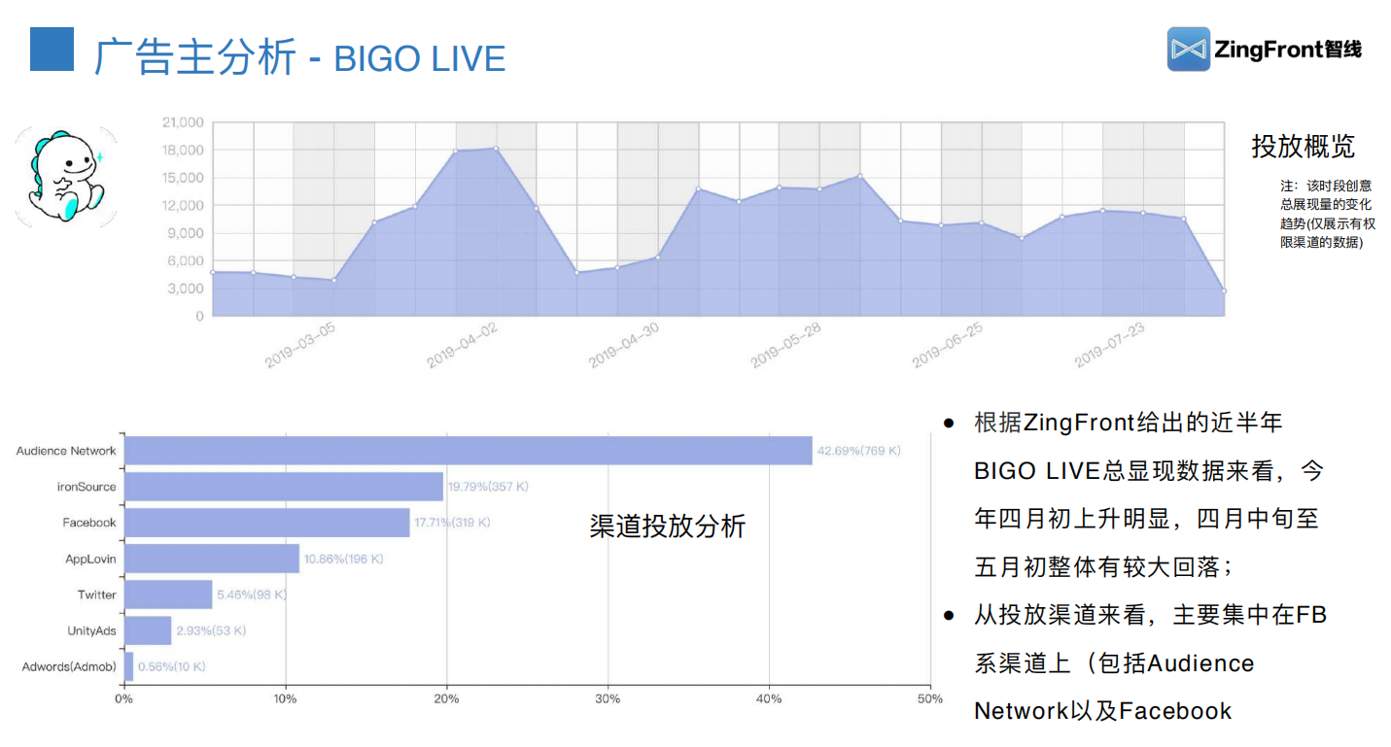1391x747 pixels.
Task: Click the "渠道投放分析" chart title
Action: (x=668, y=526)
